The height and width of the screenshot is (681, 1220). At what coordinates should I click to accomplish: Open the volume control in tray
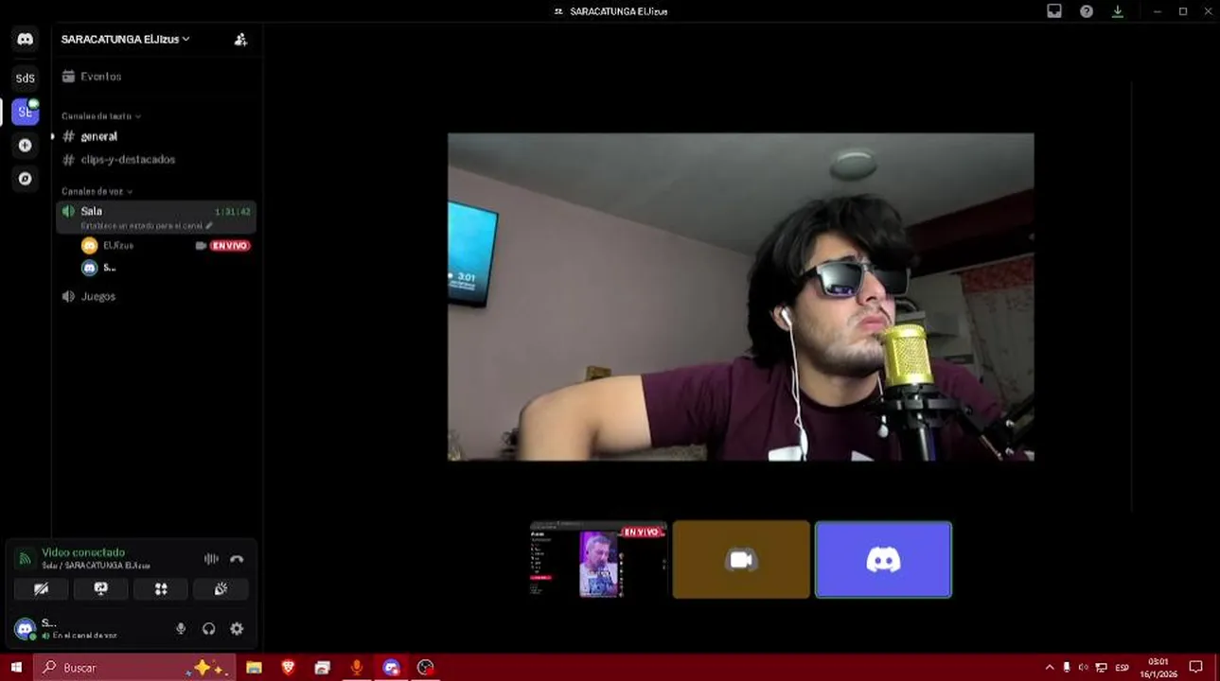pyautogui.click(x=1083, y=668)
